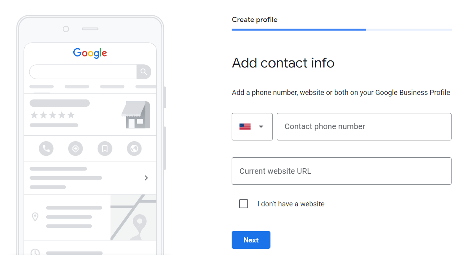
Task: Click the directions diamond icon
Action: click(x=76, y=149)
